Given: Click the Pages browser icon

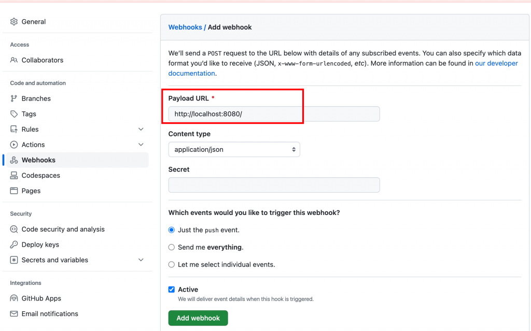Looking at the screenshot, I should point(14,191).
